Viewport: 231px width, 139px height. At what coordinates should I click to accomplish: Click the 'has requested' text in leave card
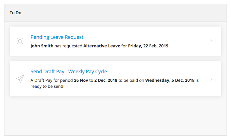point(68,46)
